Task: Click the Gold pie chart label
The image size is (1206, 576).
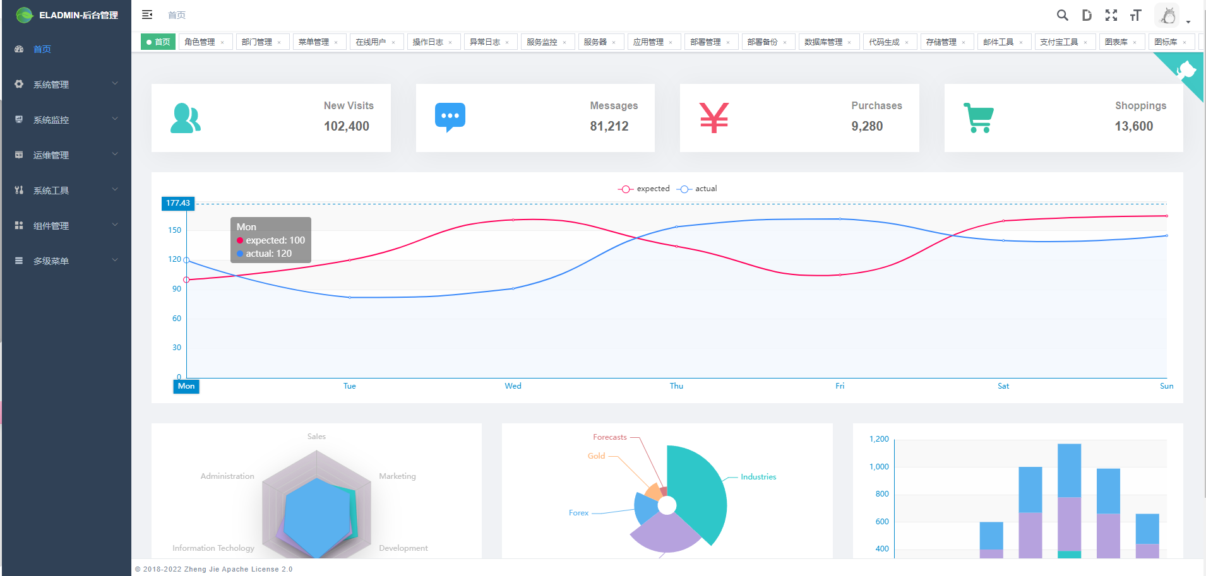Action: 596,456
